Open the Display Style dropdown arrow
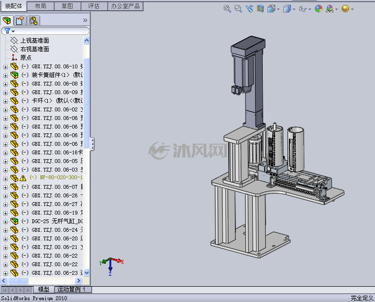Image resolution: width=375 pixels, height=302 pixels. [294, 10]
